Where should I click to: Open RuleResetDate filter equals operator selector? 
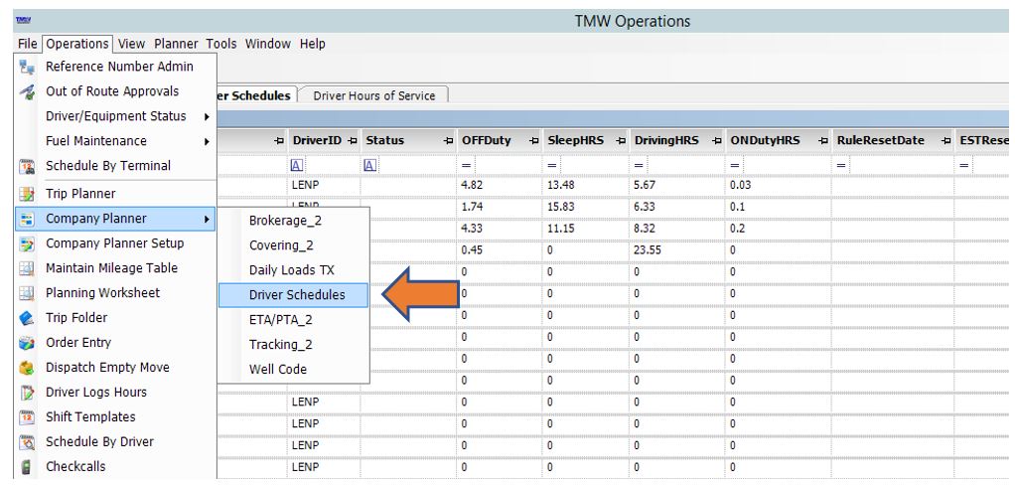[x=841, y=166]
